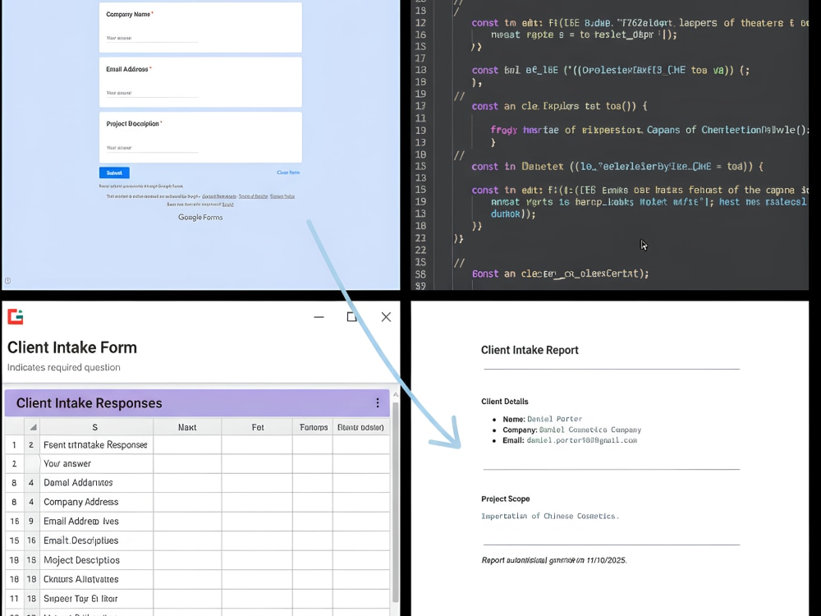This screenshot has height=616, width=821.
Task: Click the 'Damal Addanutes' cell
Action: point(96,482)
